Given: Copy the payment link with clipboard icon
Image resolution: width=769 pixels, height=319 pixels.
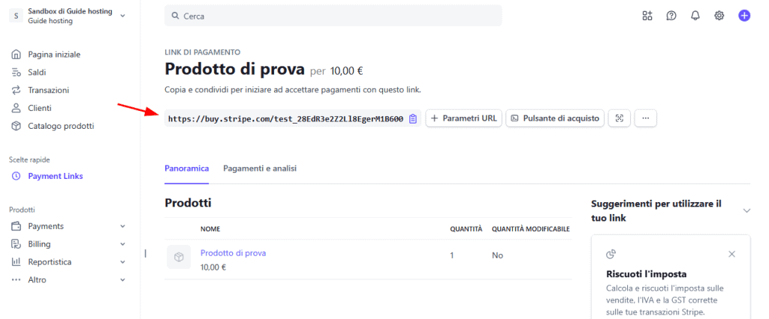Looking at the screenshot, I should [412, 118].
